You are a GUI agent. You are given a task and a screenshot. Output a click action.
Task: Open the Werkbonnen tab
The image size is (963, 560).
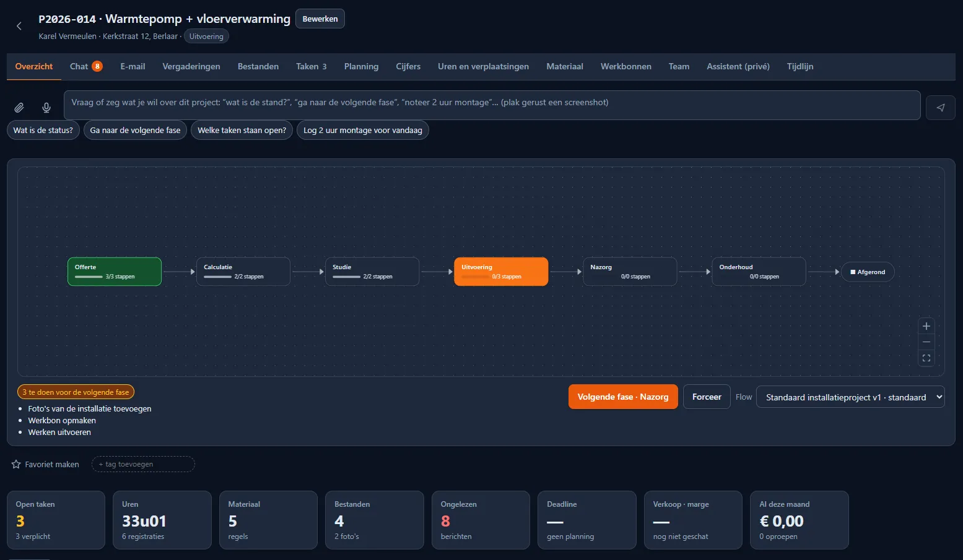pyautogui.click(x=625, y=66)
